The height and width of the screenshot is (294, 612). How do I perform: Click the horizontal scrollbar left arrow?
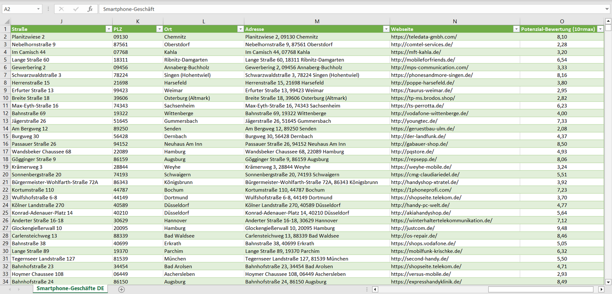tap(375, 289)
